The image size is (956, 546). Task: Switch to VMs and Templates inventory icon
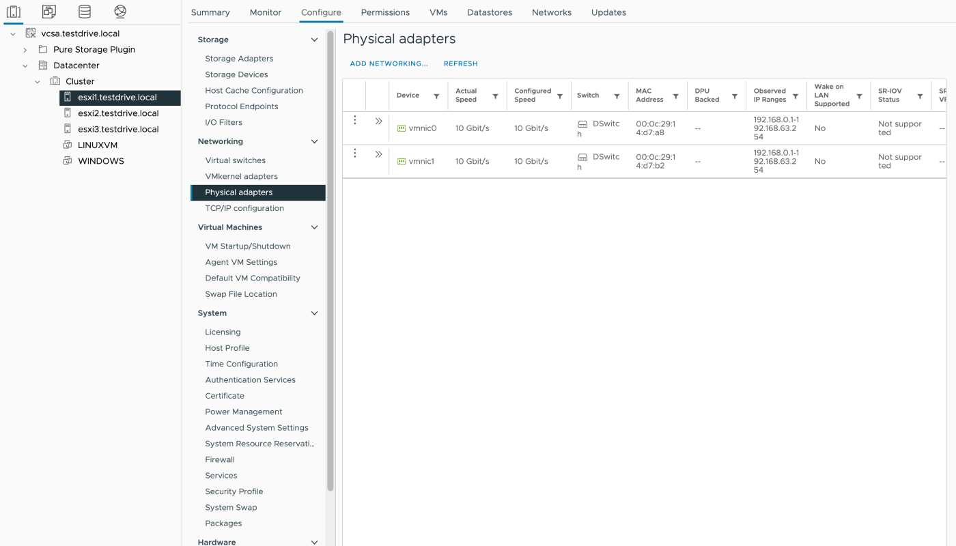48,12
